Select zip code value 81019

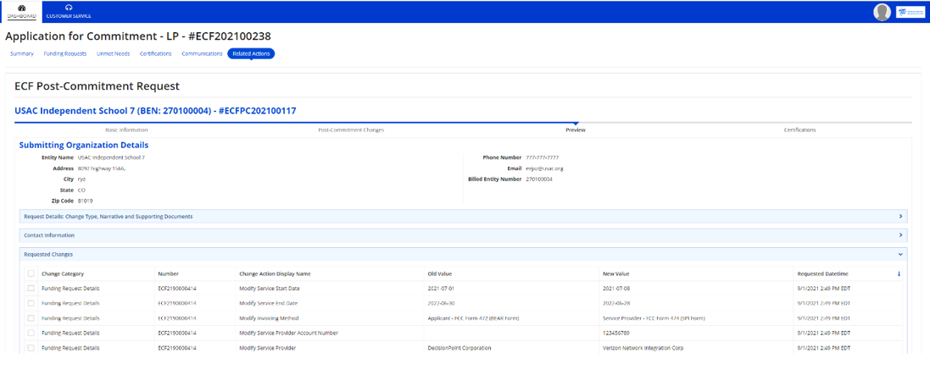tap(86, 201)
